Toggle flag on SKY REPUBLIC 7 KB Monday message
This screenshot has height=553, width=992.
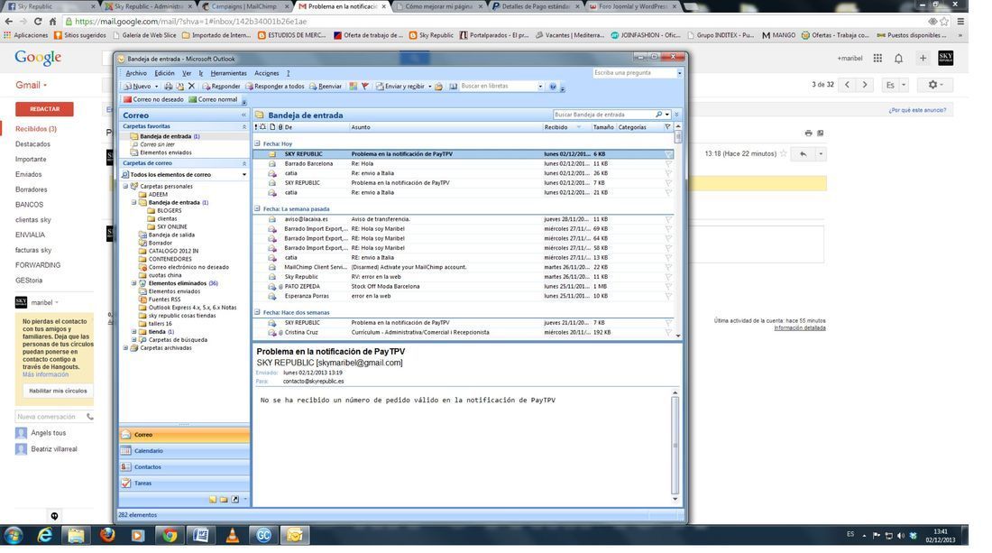(x=668, y=183)
